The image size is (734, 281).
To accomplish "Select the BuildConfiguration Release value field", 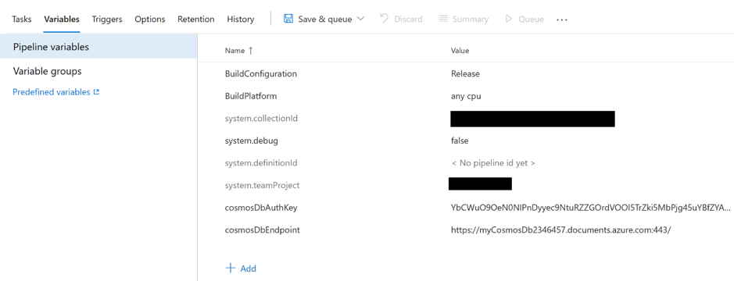I will point(465,74).
